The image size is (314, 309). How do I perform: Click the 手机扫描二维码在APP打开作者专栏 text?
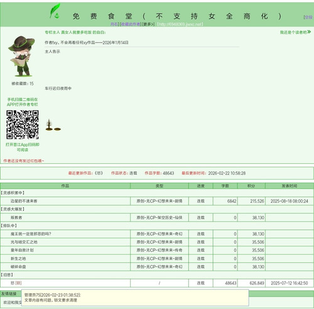pos(23,102)
